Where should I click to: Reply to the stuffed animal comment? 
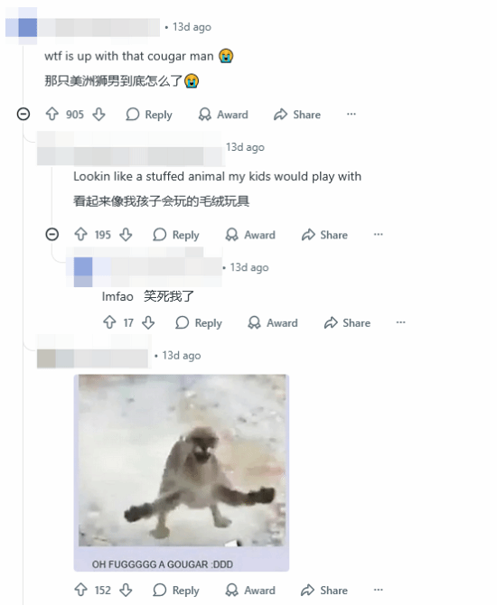point(176,235)
